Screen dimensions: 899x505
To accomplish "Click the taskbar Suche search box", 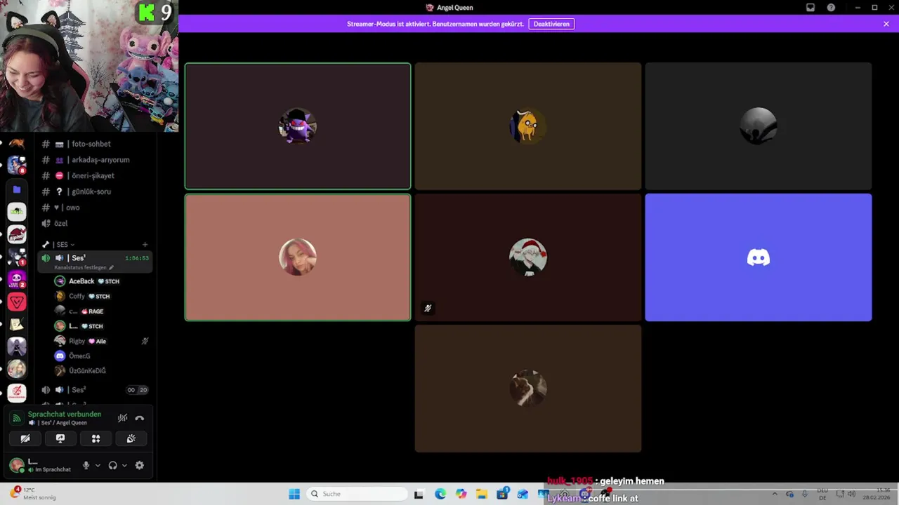I will 357,494.
